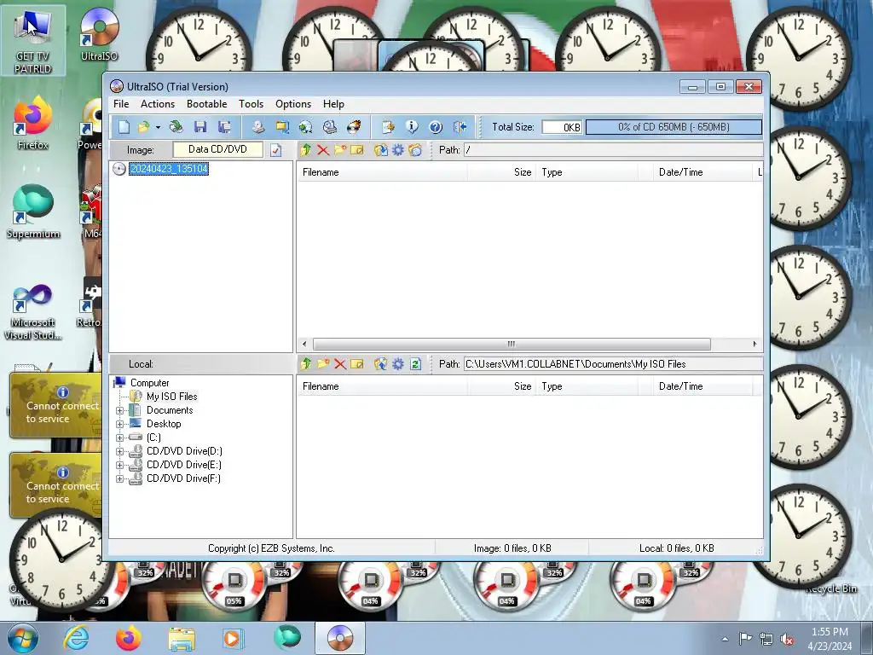The height and width of the screenshot is (655, 873).
Task: Show hidden icons arrow in system tray
Action: (x=725, y=639)
